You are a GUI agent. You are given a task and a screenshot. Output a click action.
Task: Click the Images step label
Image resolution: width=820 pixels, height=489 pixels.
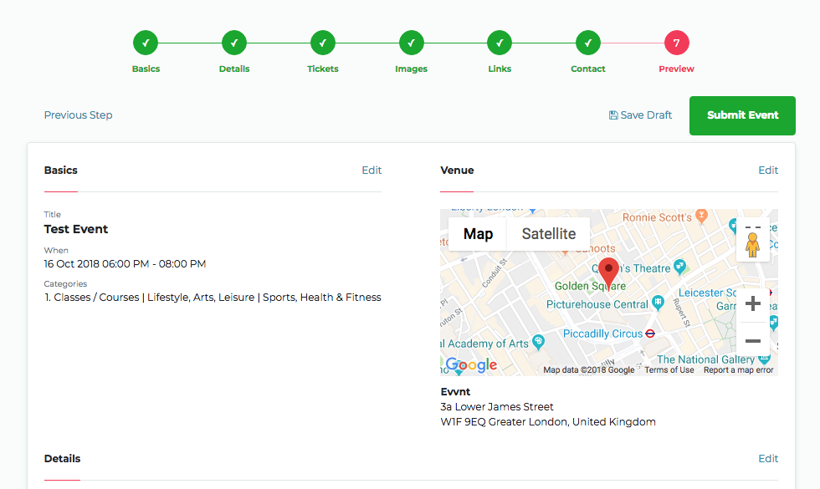pos(412,69)
